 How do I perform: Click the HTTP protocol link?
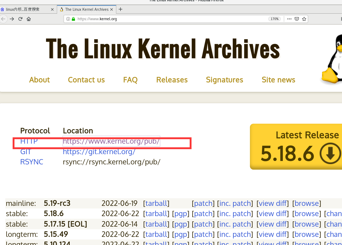click(29, 141)
